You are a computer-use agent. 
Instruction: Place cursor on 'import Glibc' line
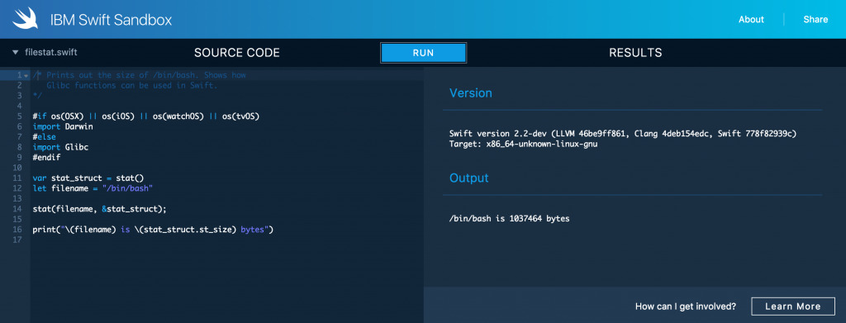click(60, 147)
